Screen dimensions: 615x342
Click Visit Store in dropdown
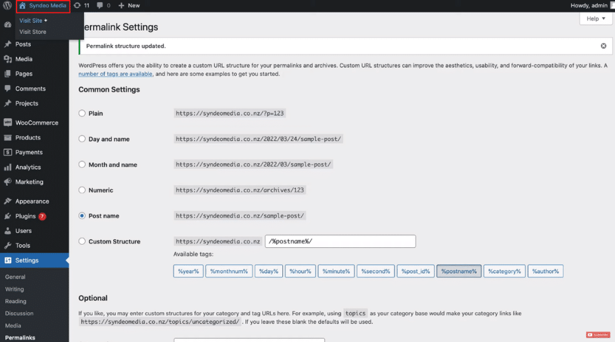[x=33, y=32]
